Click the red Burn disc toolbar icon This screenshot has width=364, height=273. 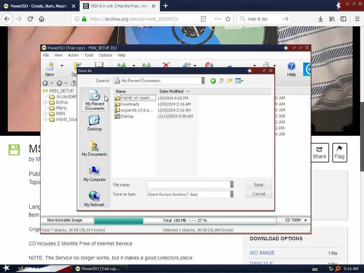209,65
